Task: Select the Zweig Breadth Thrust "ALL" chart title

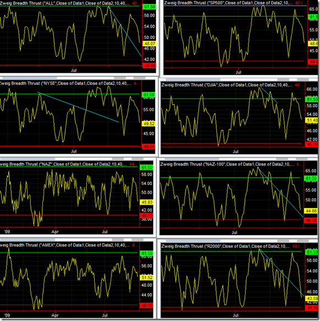Action: click(64, 3)
